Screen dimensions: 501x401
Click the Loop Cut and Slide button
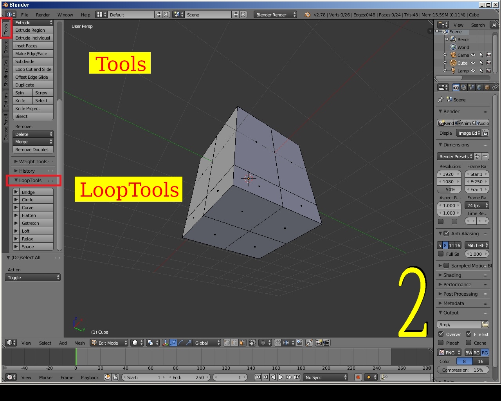click(33, 69)
